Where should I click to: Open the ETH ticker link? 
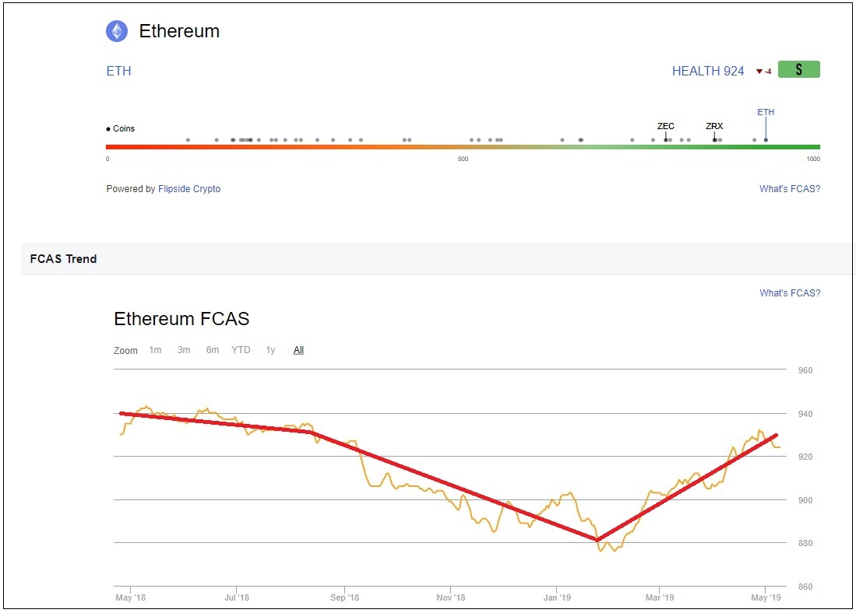(x=118, y=71)
